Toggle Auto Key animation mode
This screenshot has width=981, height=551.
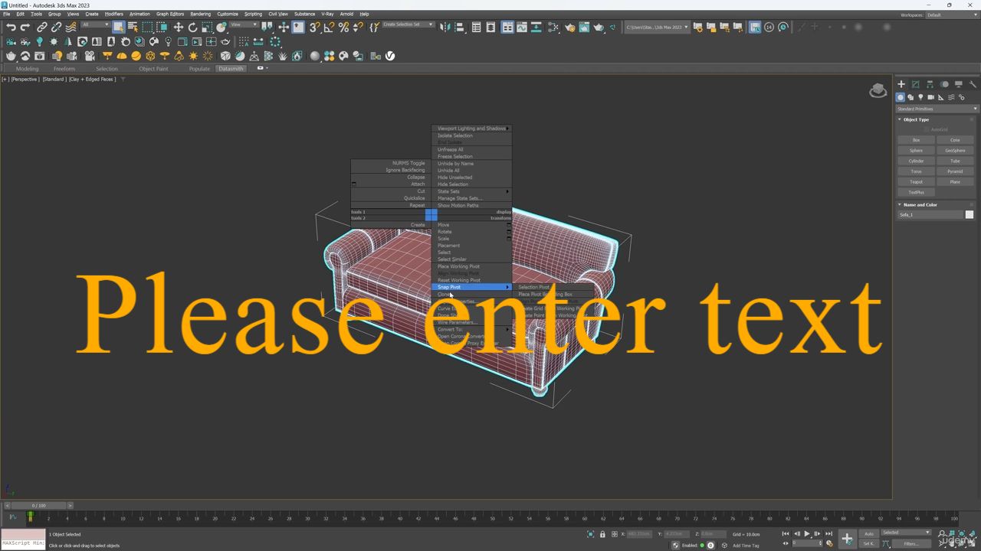(868, 533)
